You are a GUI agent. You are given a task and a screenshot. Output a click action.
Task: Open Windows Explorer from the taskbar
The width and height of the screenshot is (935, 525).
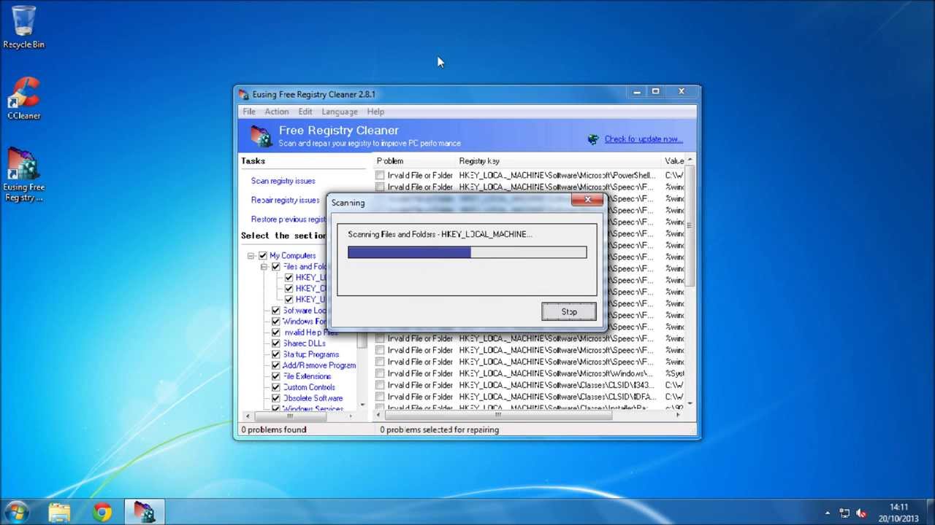(x=59, y=513)
